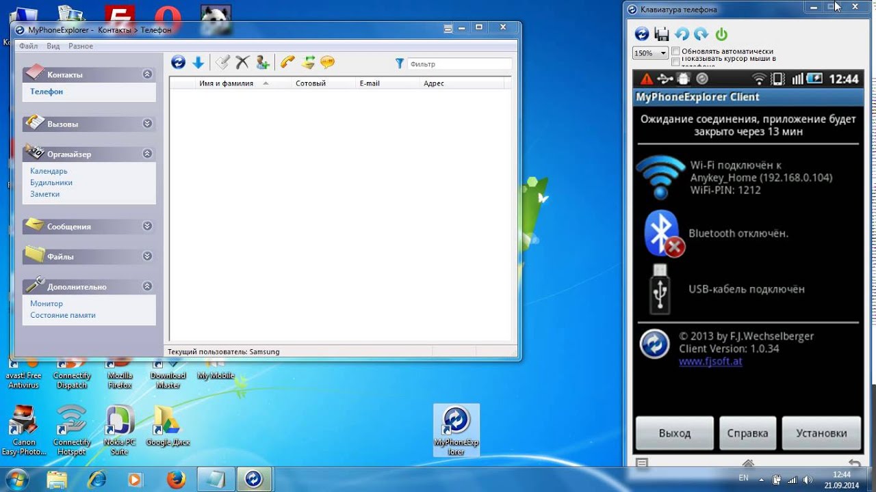The width and height of the screenshot is (876, 492).
Task: Open the Разное menu
Action: [x=81, y=46]
